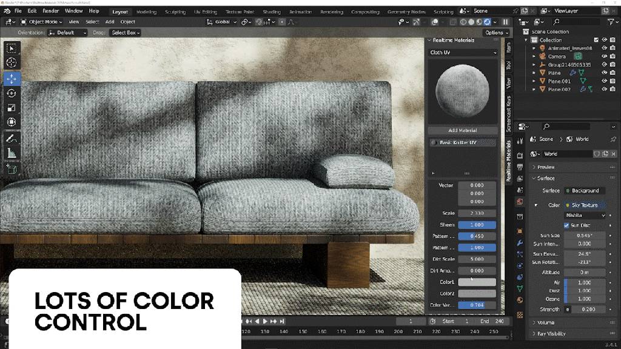Viewport: 621px width, 349px height.
Task: Open the Render menu
Action: coord(51,11)
